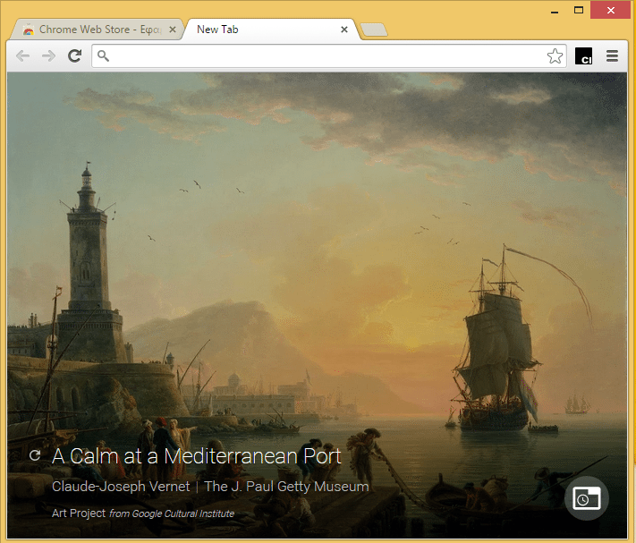Screen dimensions: 636x543
Task: Switch to the Chrome Web Store tab
Action: click(x=96, y=30)
